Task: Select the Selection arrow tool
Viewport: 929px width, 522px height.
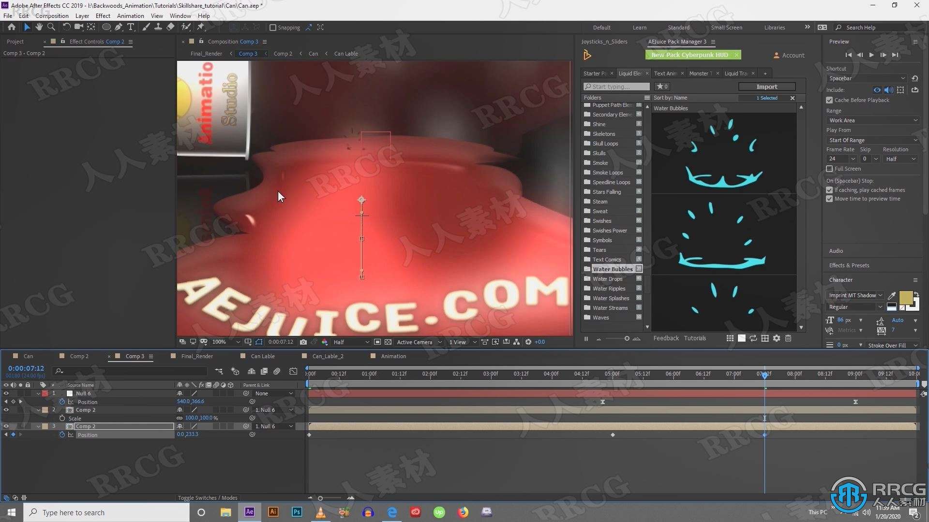Action: click(x=27, y=27)
